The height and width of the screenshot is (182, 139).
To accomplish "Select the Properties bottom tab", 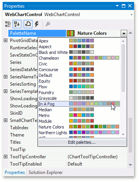I will coord(15,172).
